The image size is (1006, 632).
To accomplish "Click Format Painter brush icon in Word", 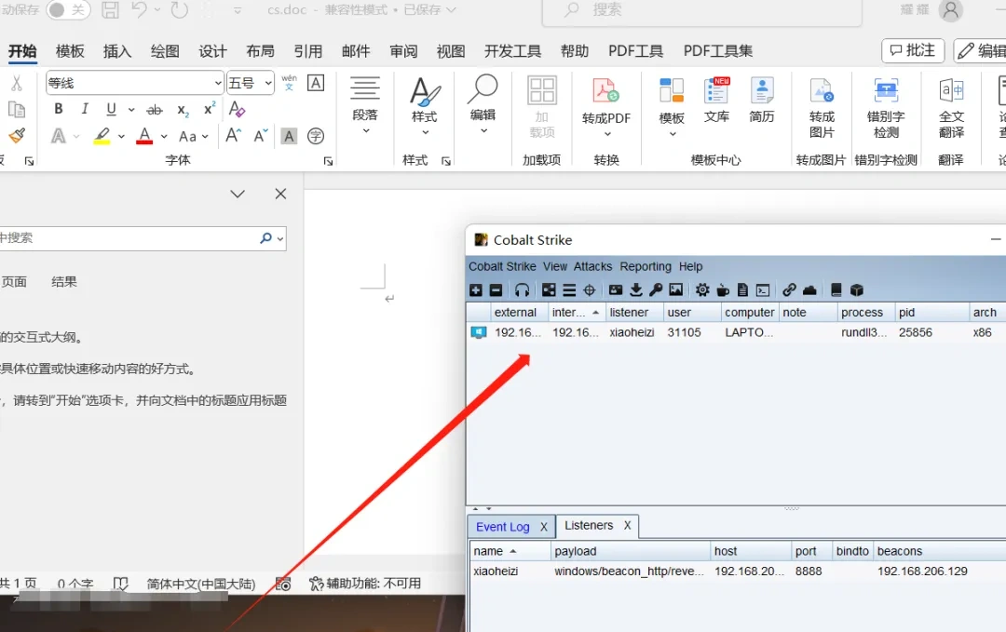I will 17,136.
